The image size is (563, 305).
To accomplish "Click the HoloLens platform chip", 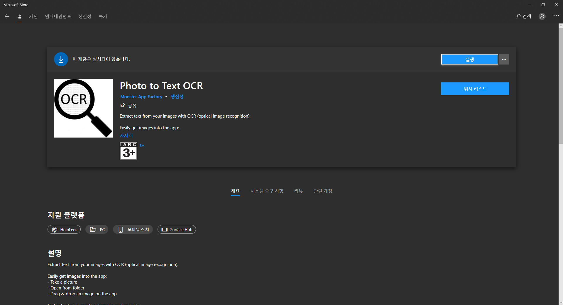I will (x=64, y=229).
